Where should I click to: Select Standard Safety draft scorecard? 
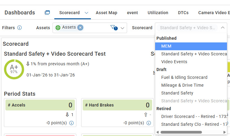tap(191, 93)
